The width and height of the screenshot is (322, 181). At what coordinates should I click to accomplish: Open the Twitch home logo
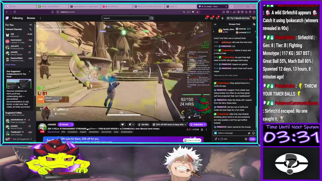[x=7, y=18]
